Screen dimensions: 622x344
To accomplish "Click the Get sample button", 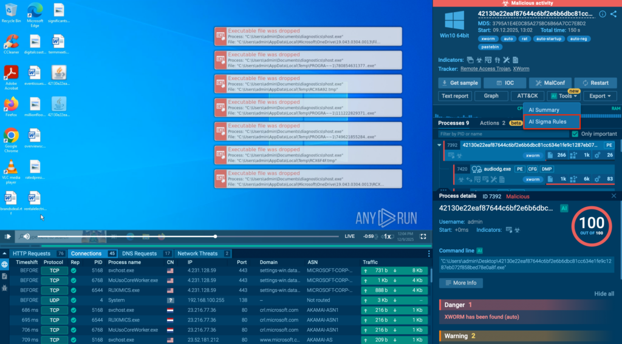I will (x=459, y=83).
